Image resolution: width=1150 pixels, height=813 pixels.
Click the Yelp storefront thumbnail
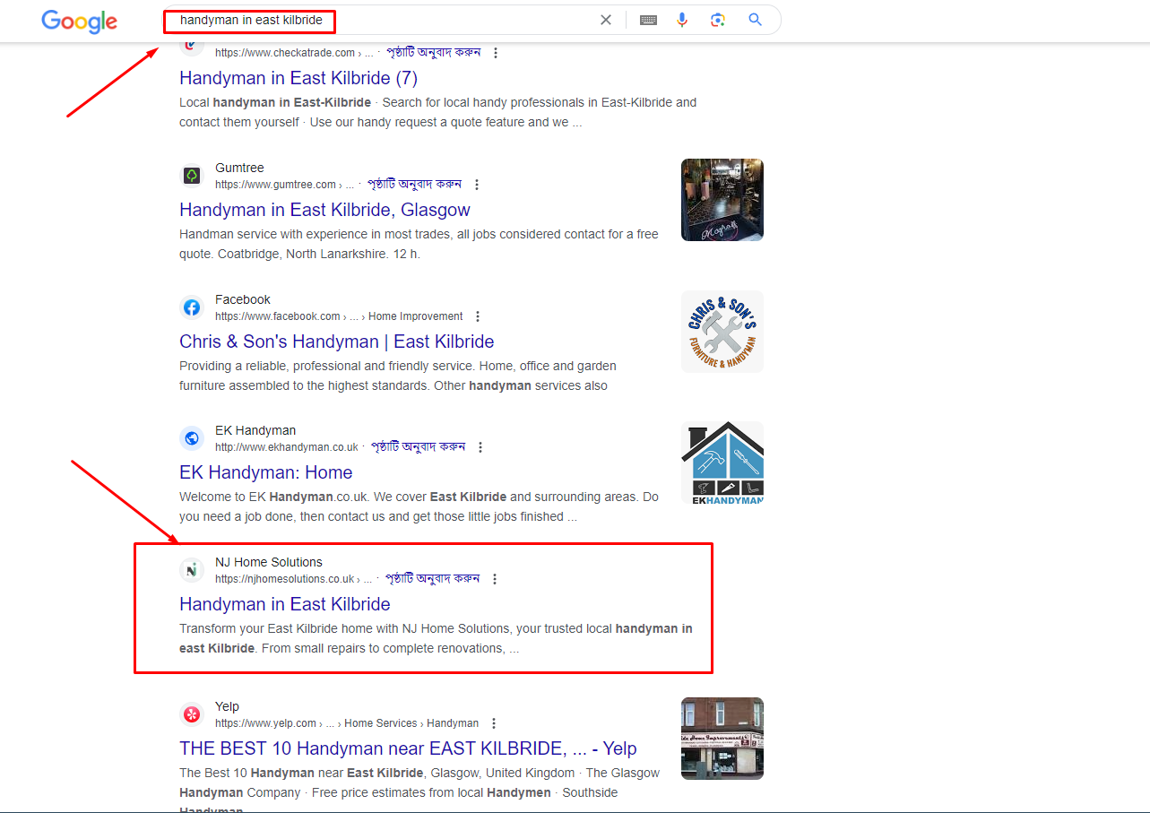[722, 739]
